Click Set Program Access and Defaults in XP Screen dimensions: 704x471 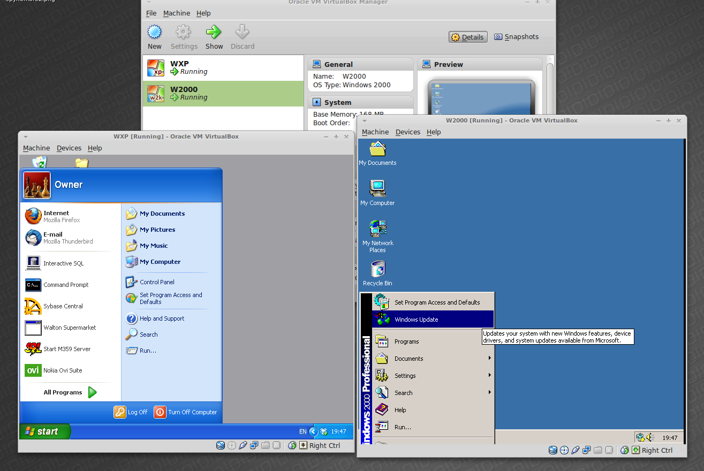171,298
